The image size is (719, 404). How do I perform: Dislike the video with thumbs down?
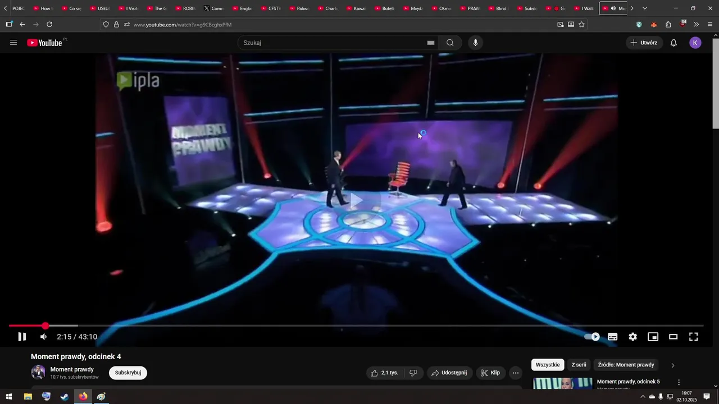(413, 373)
